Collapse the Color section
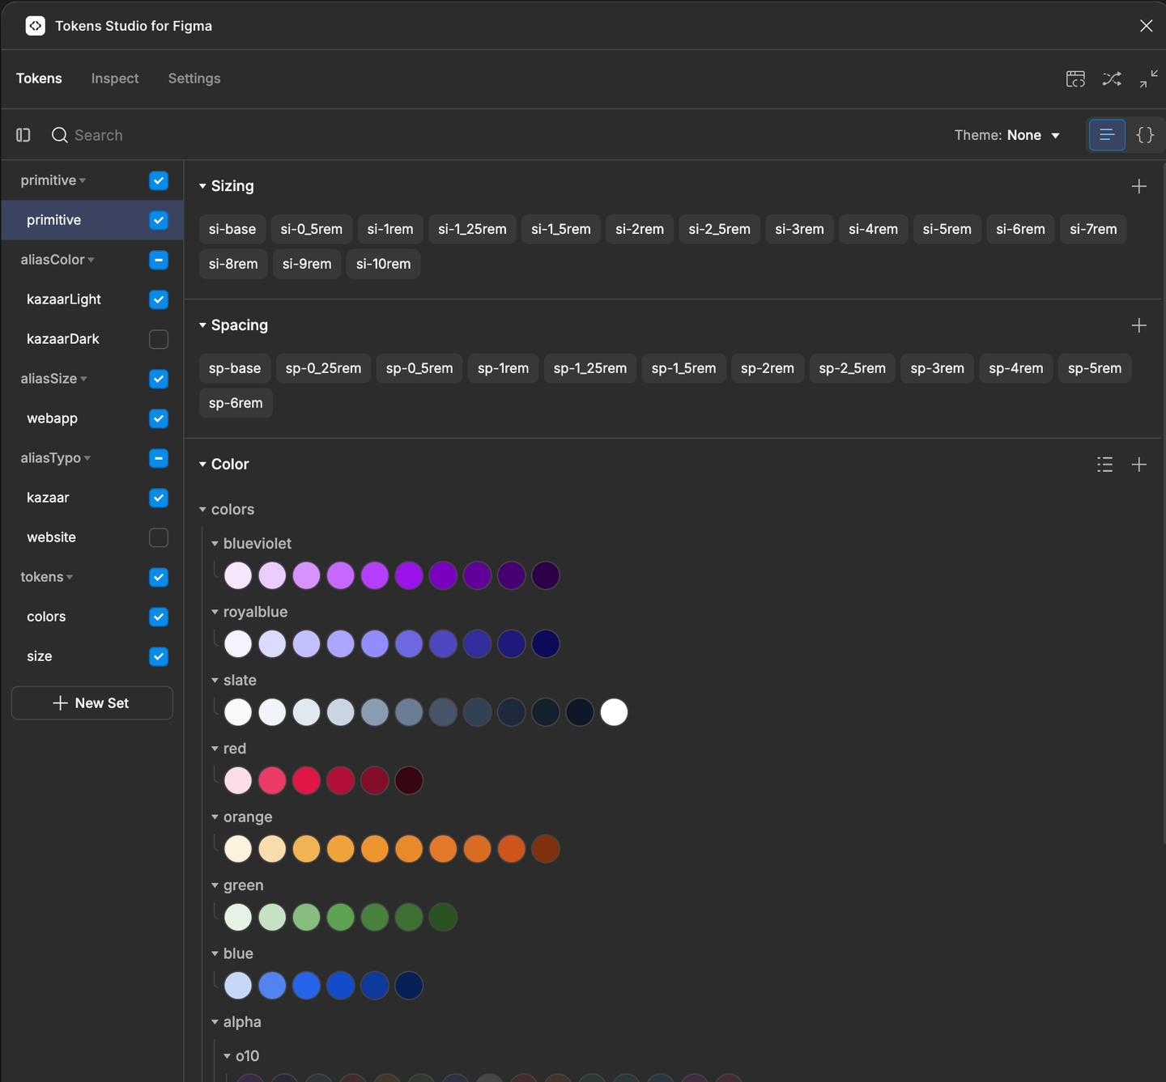 tap(202, 465)
